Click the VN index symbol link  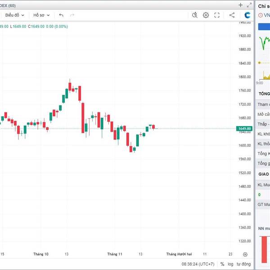[265, 15]
